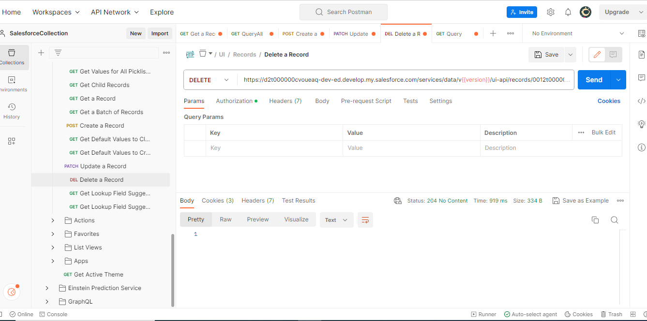The height and width of the screenshot is (321, 647).
Task: Select the Visualize response view
Action: point(296,219)
